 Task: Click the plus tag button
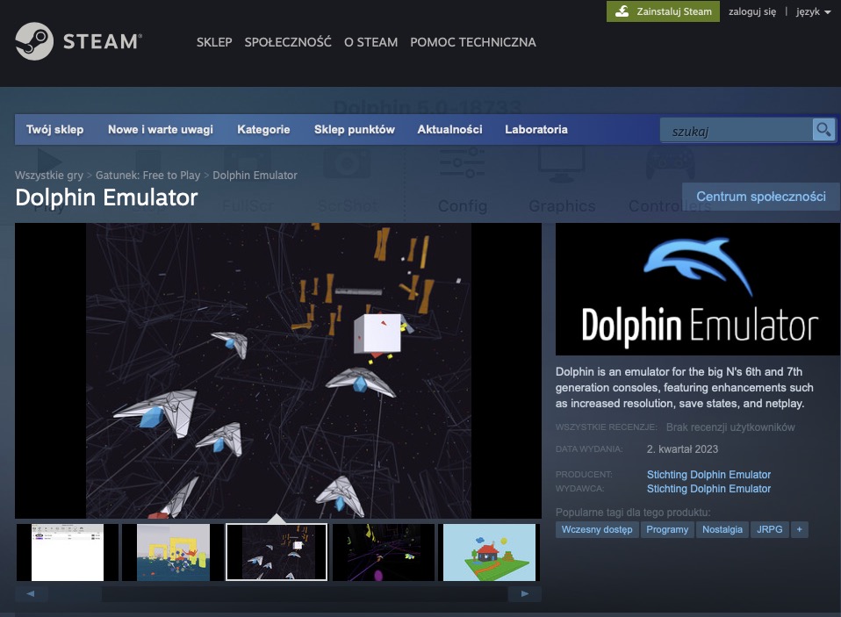pyautogui.click(x=799, y=529)
